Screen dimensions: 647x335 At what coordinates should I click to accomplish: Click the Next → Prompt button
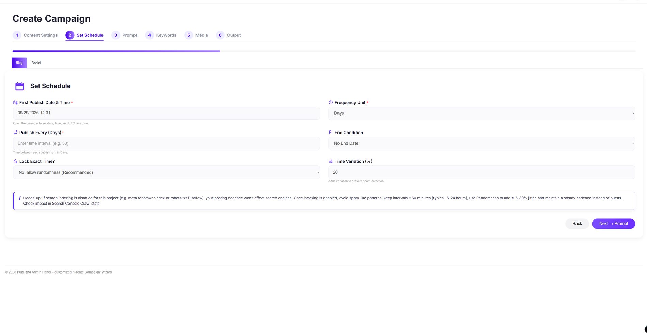tap(613, 224)
